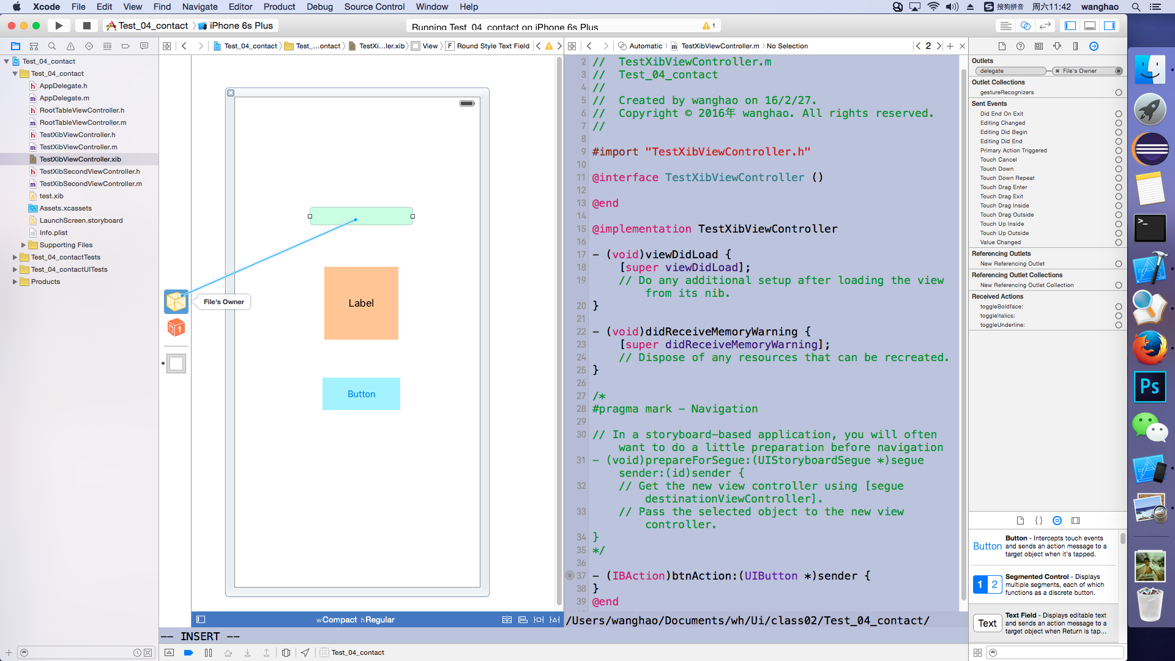Select the orange Label on canvas
This screenshot has height=661, width=1175.
[x=361, y=303]
